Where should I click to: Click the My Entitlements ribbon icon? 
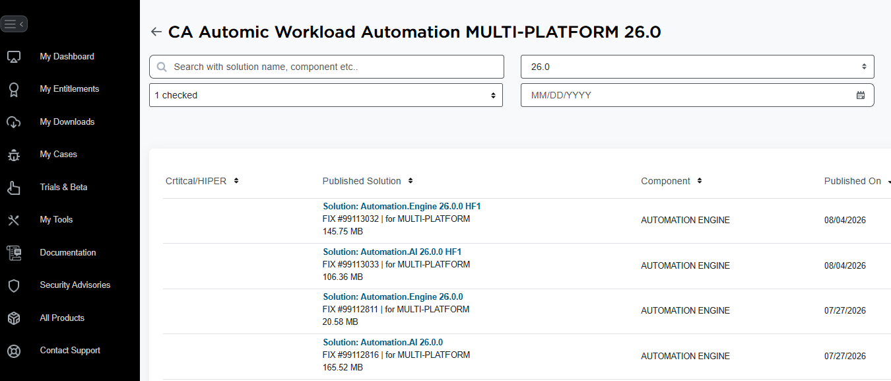pyautogui.click(x=14, y=89)
